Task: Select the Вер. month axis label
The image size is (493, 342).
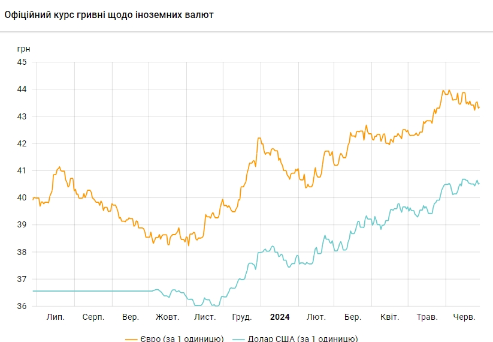Action: pyautogui.click(x=130, y=317)
